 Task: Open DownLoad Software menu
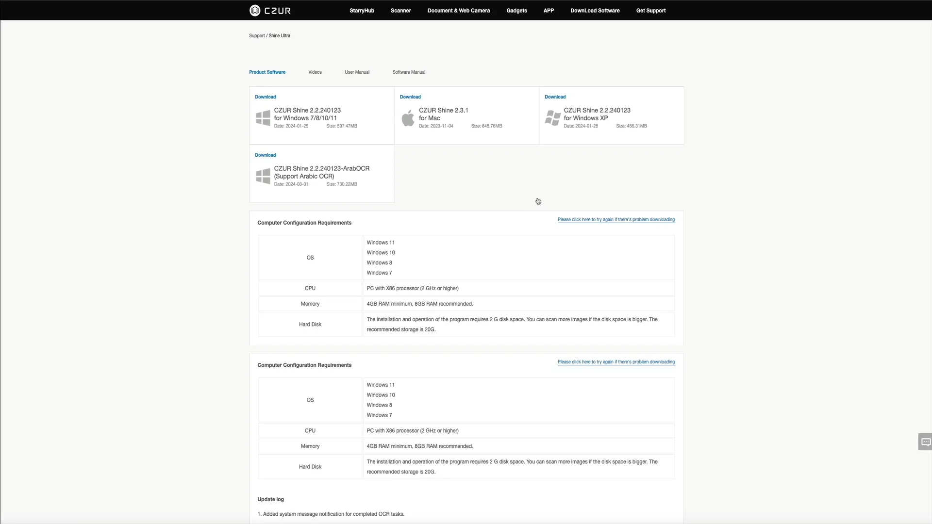[595, 11]
